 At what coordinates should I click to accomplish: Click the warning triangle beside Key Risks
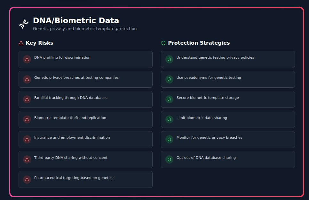pos(21,43)
